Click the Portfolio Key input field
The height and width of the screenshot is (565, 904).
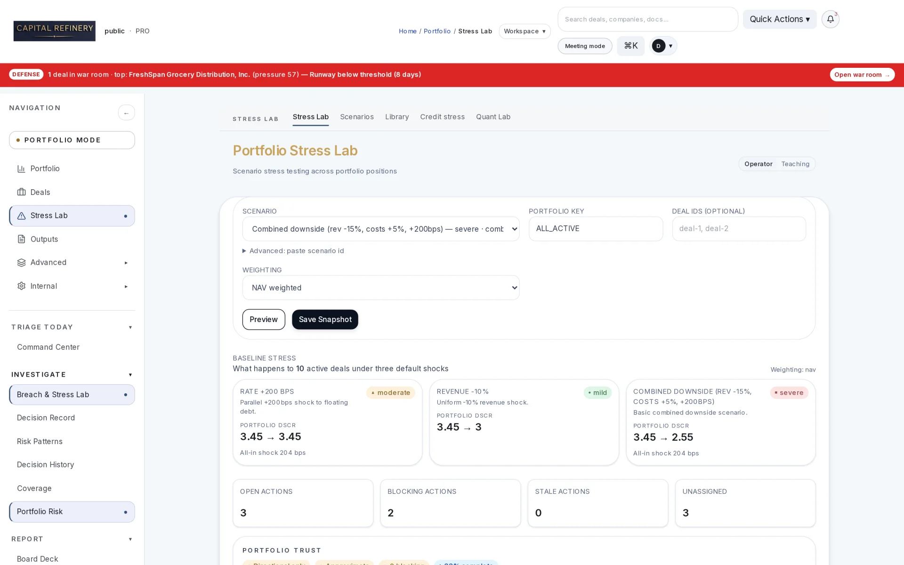point(596,229)
